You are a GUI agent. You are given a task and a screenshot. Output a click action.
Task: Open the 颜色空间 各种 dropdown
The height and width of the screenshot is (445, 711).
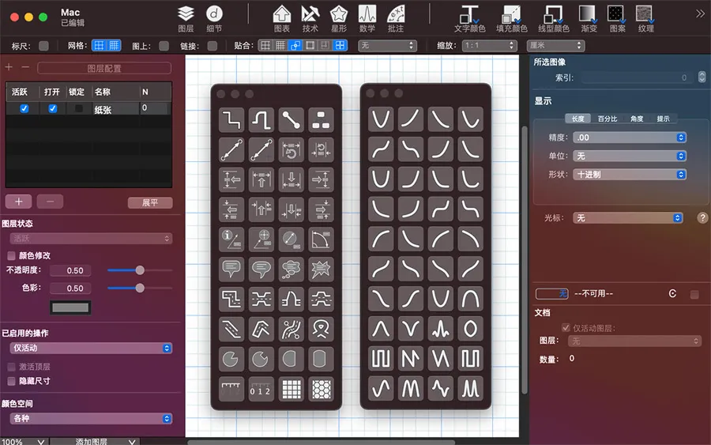(91, 418)
